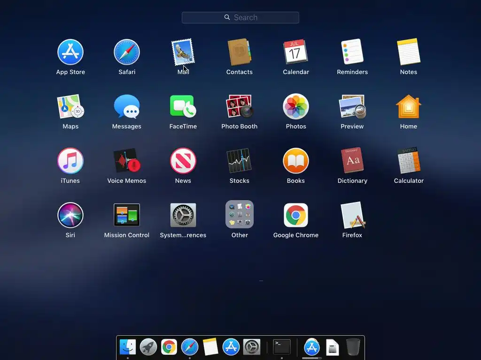
Task: Open System Preferences gear in the Dock
Action: 252,347
